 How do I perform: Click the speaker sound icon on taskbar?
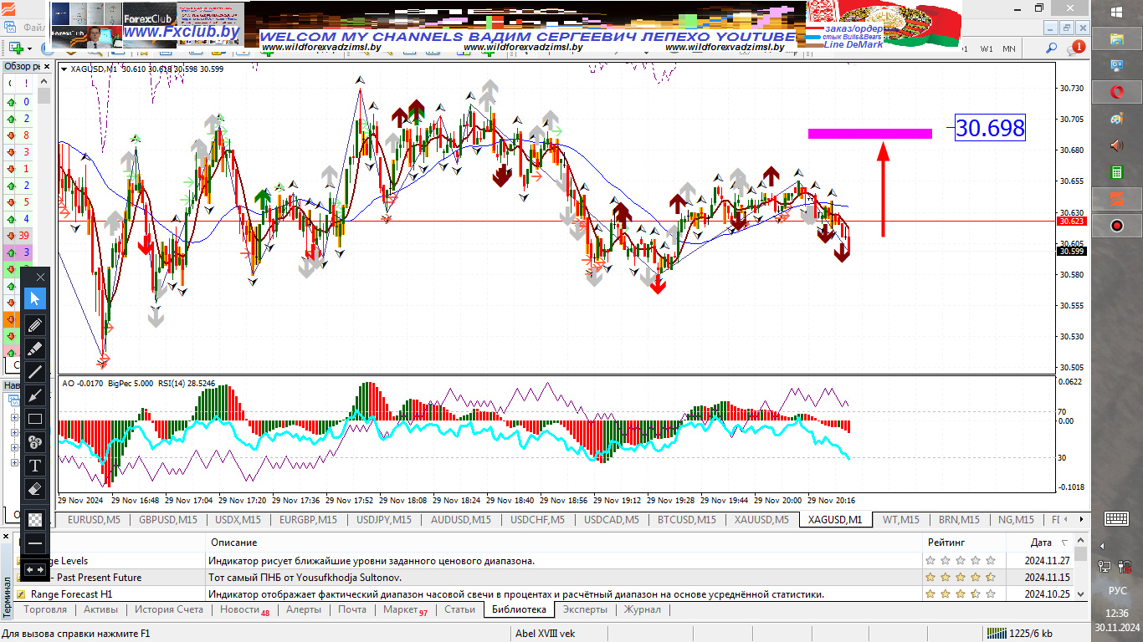click(x=1117, y=145)
